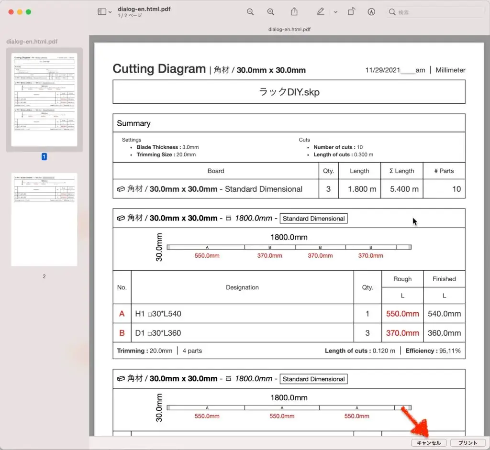Viewport: 490px width, 450px height.
Task: Toggle the Markup toolbar icon
Action: [371, 12]
